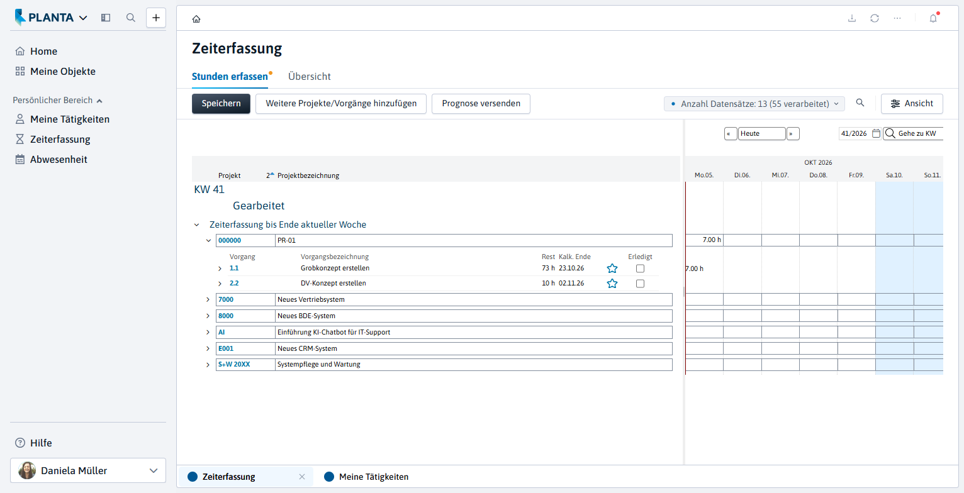Open the calendar picker next to 41/2026
Image resolution: width=964 pixels, height=493 pixels.
coord(876,133)
